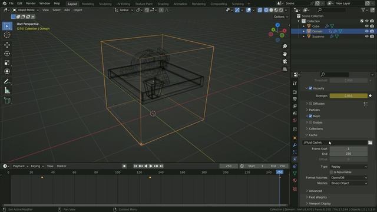Screen dimensions: 377x212
Task: Enable the Guides checkbox
Action: point(310,122)
